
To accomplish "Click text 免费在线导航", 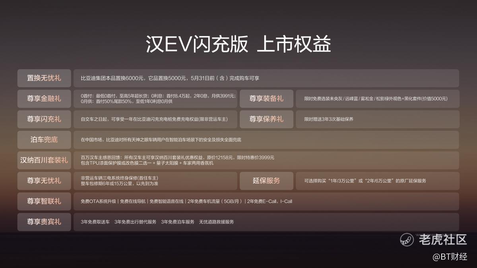I will pyautogui.click(x=133, y=201).
